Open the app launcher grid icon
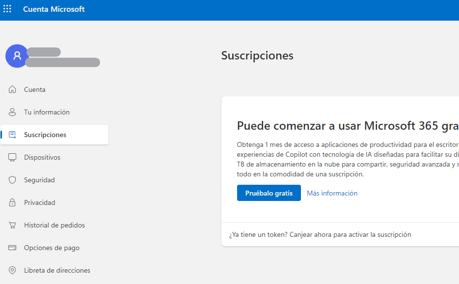459x284 pixels. tap(7, 9)
